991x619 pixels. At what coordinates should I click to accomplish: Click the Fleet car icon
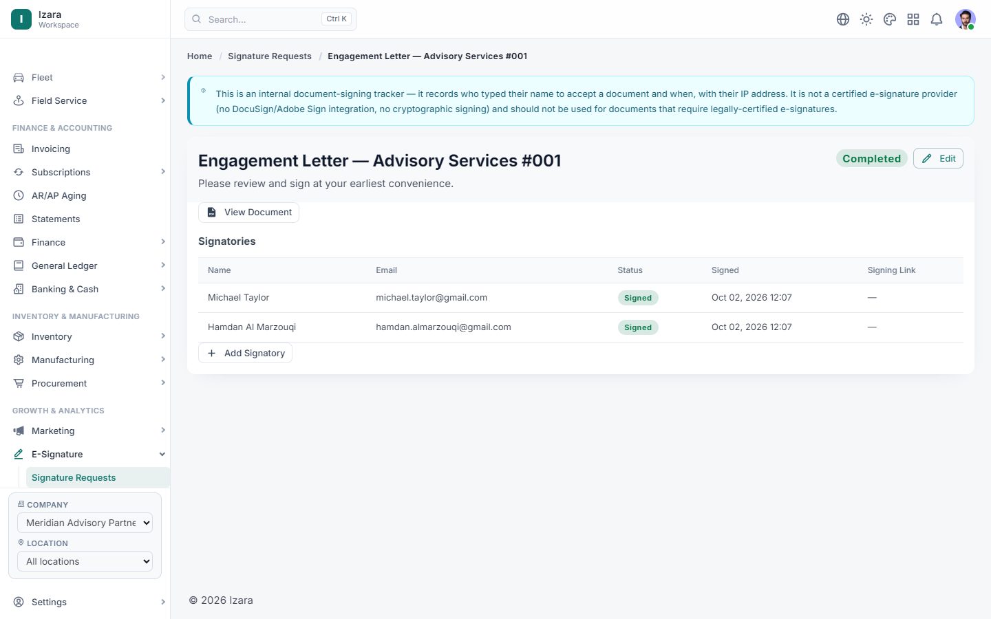pyautogui.click(x=19, y=78)
